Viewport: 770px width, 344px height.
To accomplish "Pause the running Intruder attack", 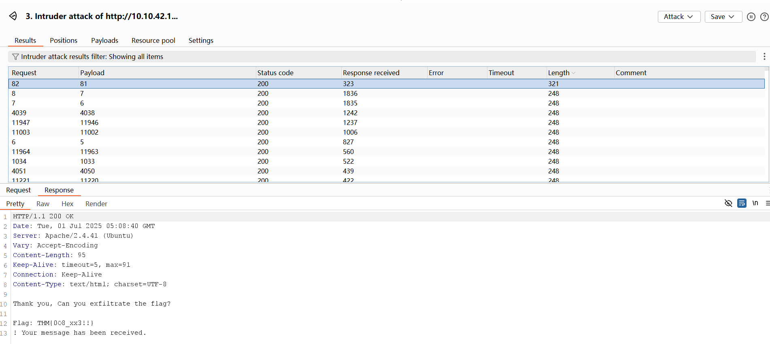I will [x=751, y=17].
